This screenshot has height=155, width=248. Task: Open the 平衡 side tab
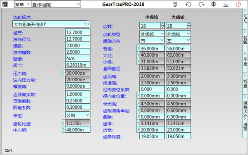[x=245, y=62]
